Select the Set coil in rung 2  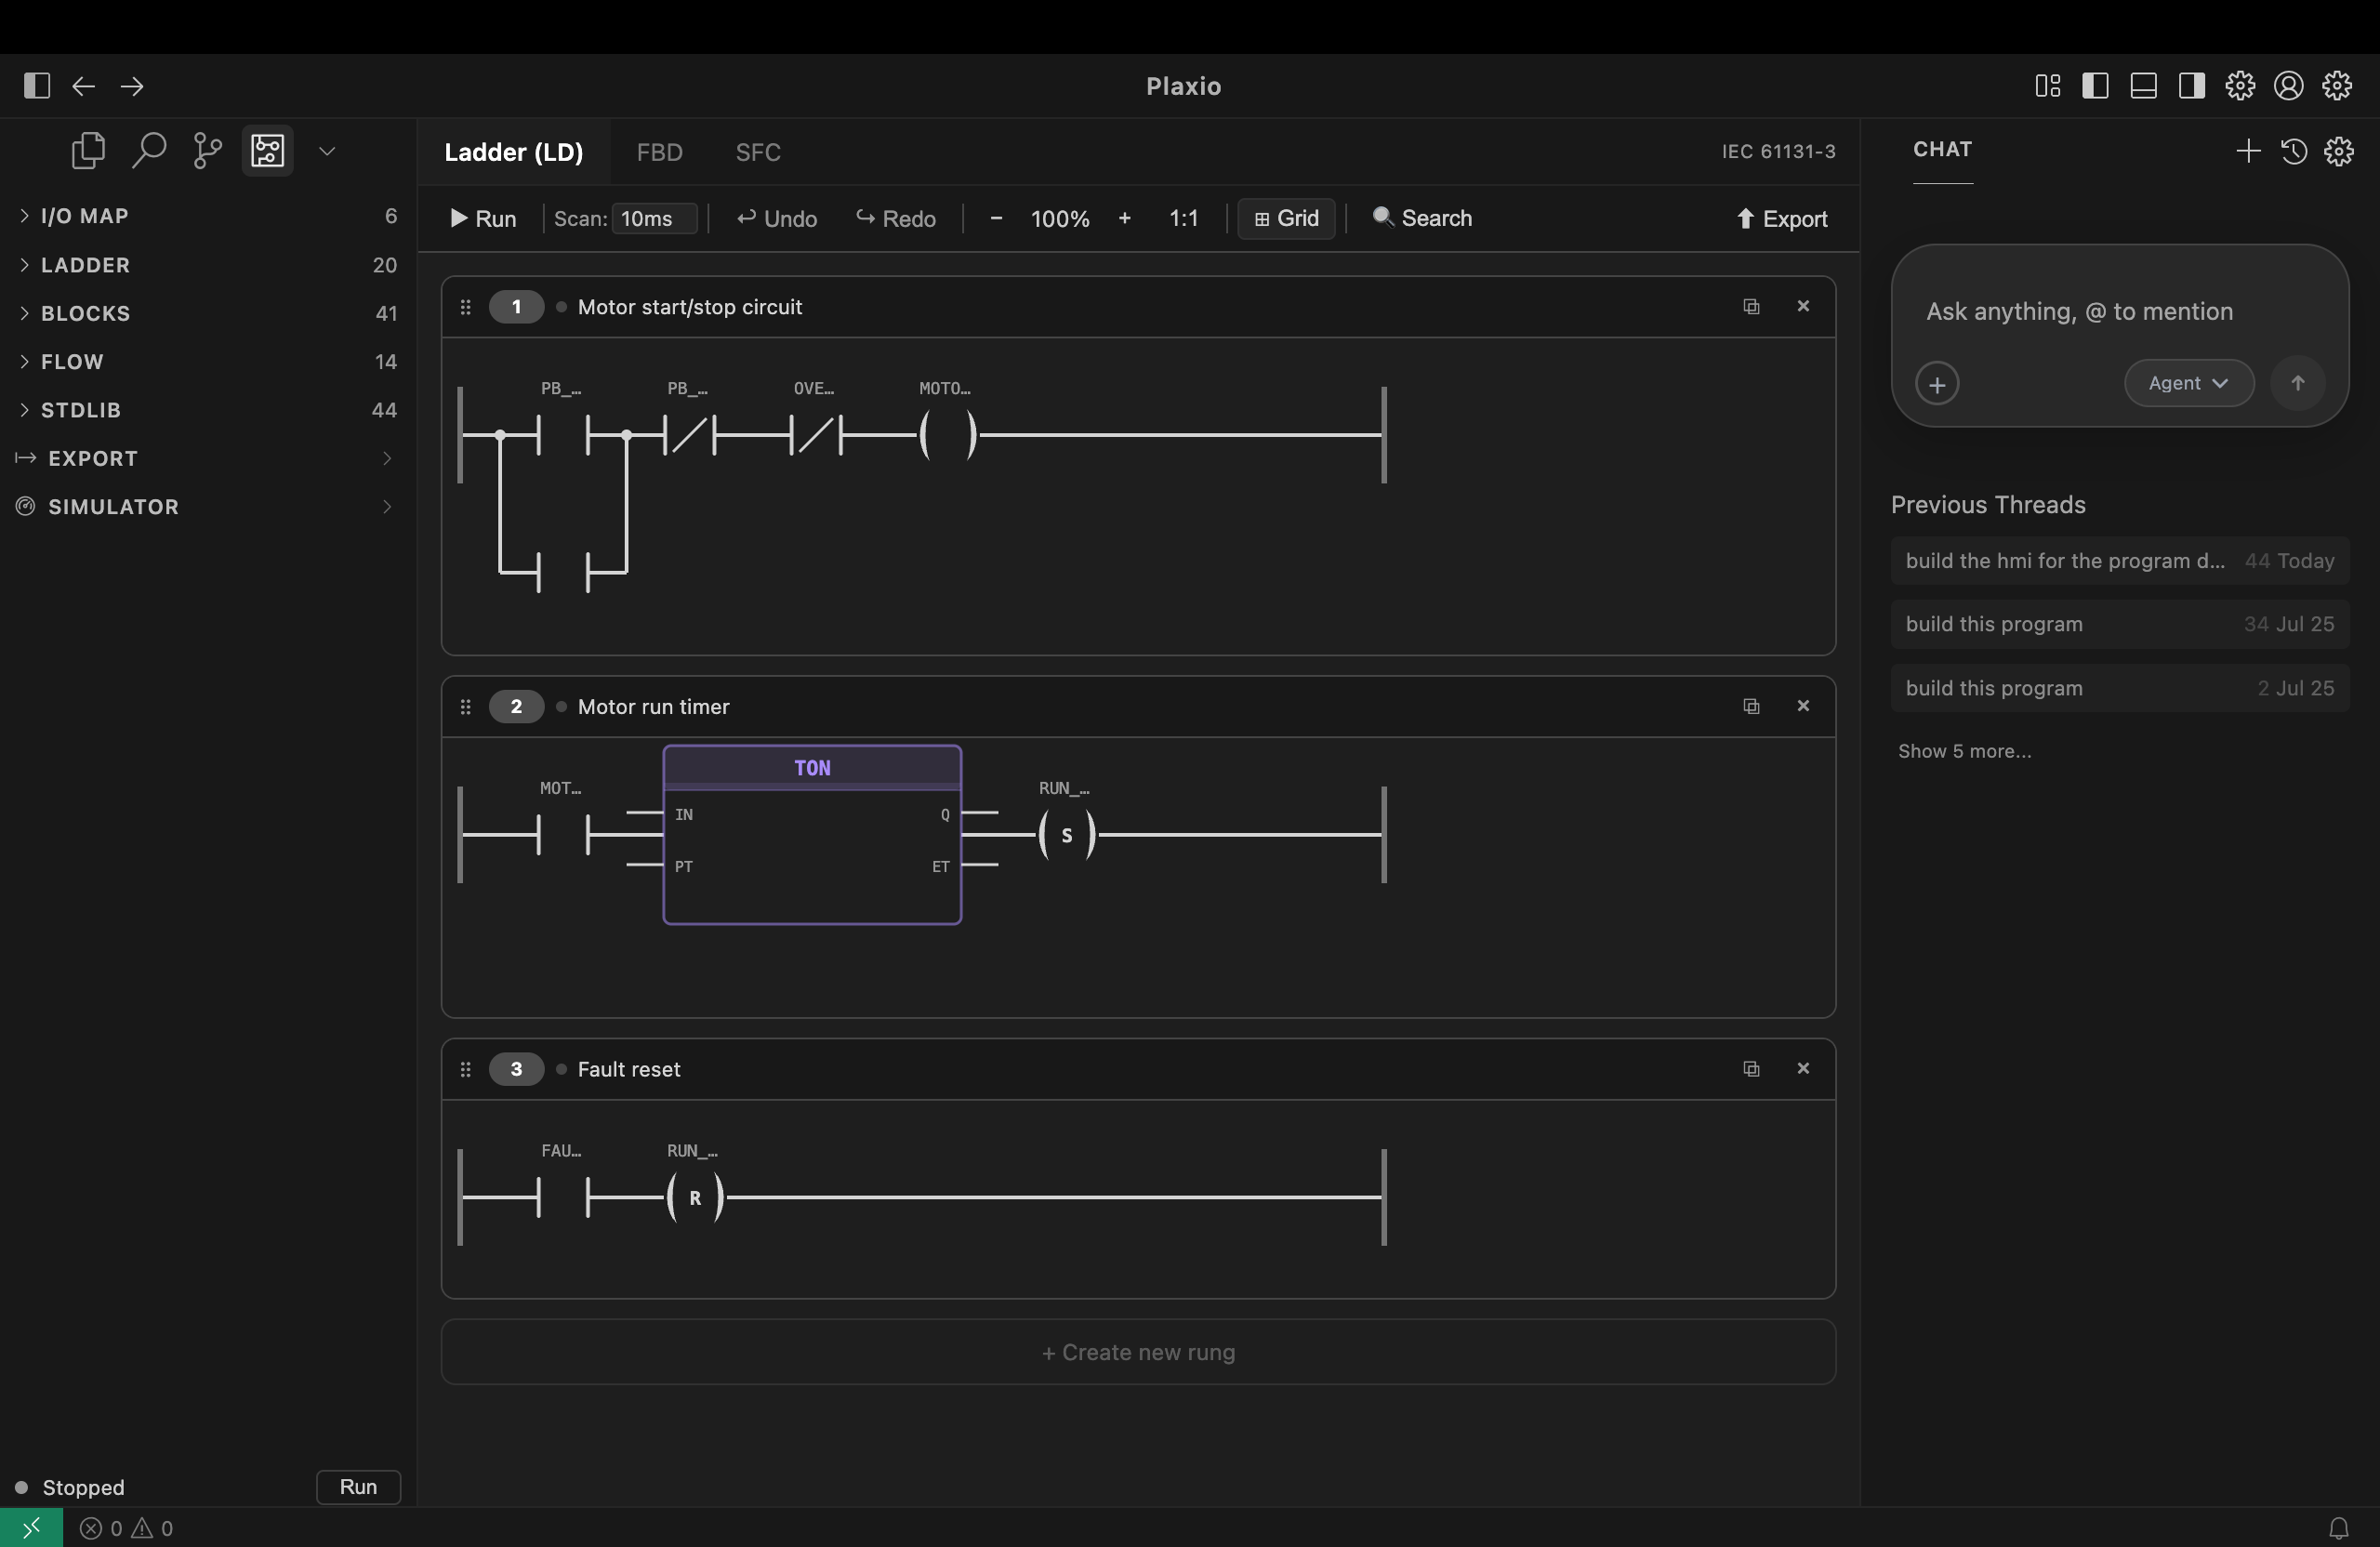pos(1067,835)
